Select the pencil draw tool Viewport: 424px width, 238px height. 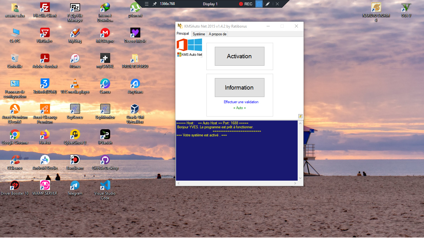tap(268, 4)
